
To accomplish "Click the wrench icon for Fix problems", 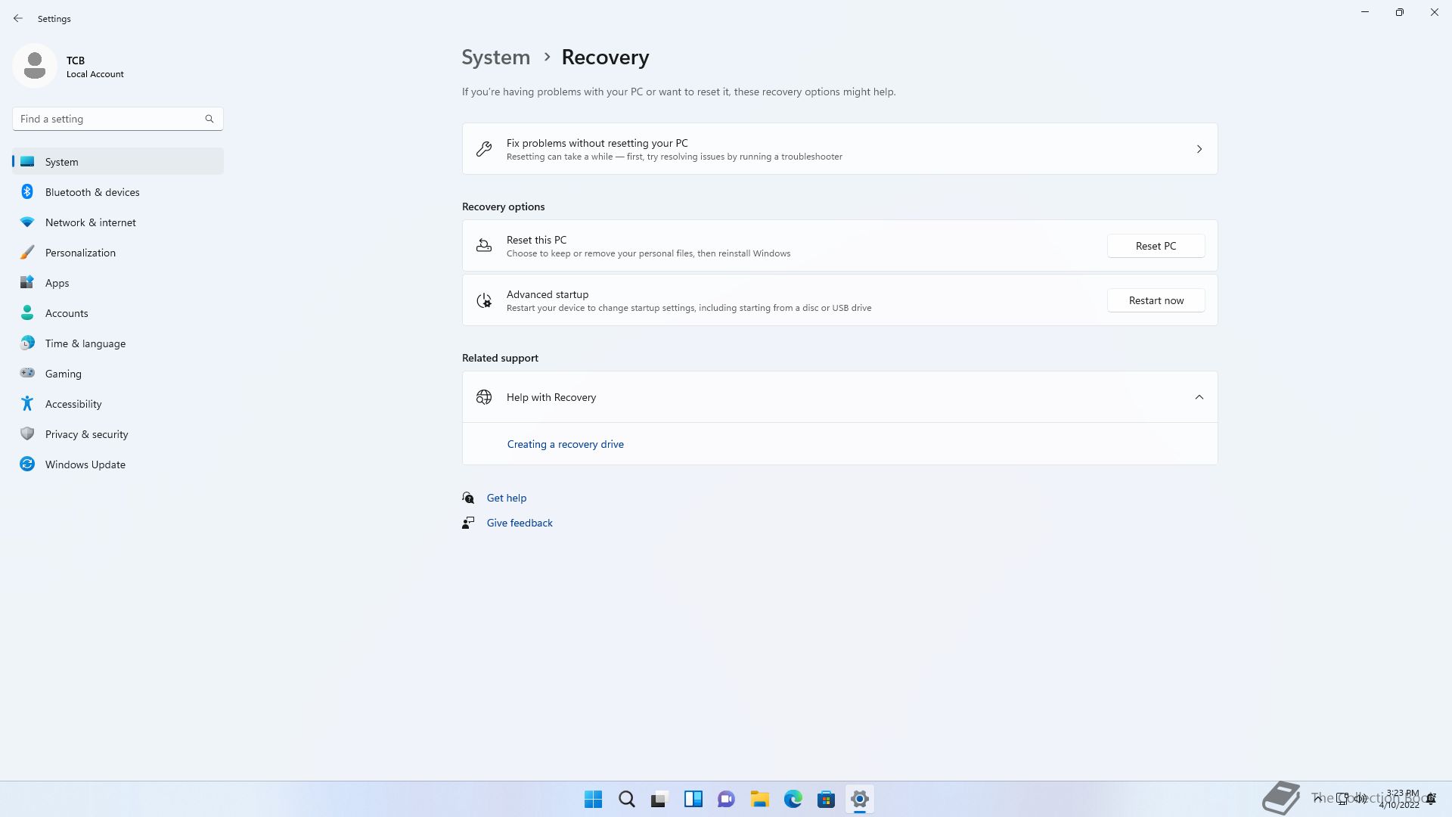I will pyautogui.click(x=484, y=149).
